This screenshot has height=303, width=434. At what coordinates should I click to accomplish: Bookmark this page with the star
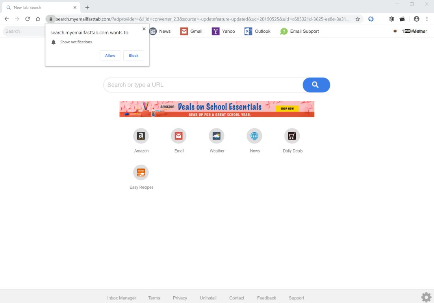point(358,19)
